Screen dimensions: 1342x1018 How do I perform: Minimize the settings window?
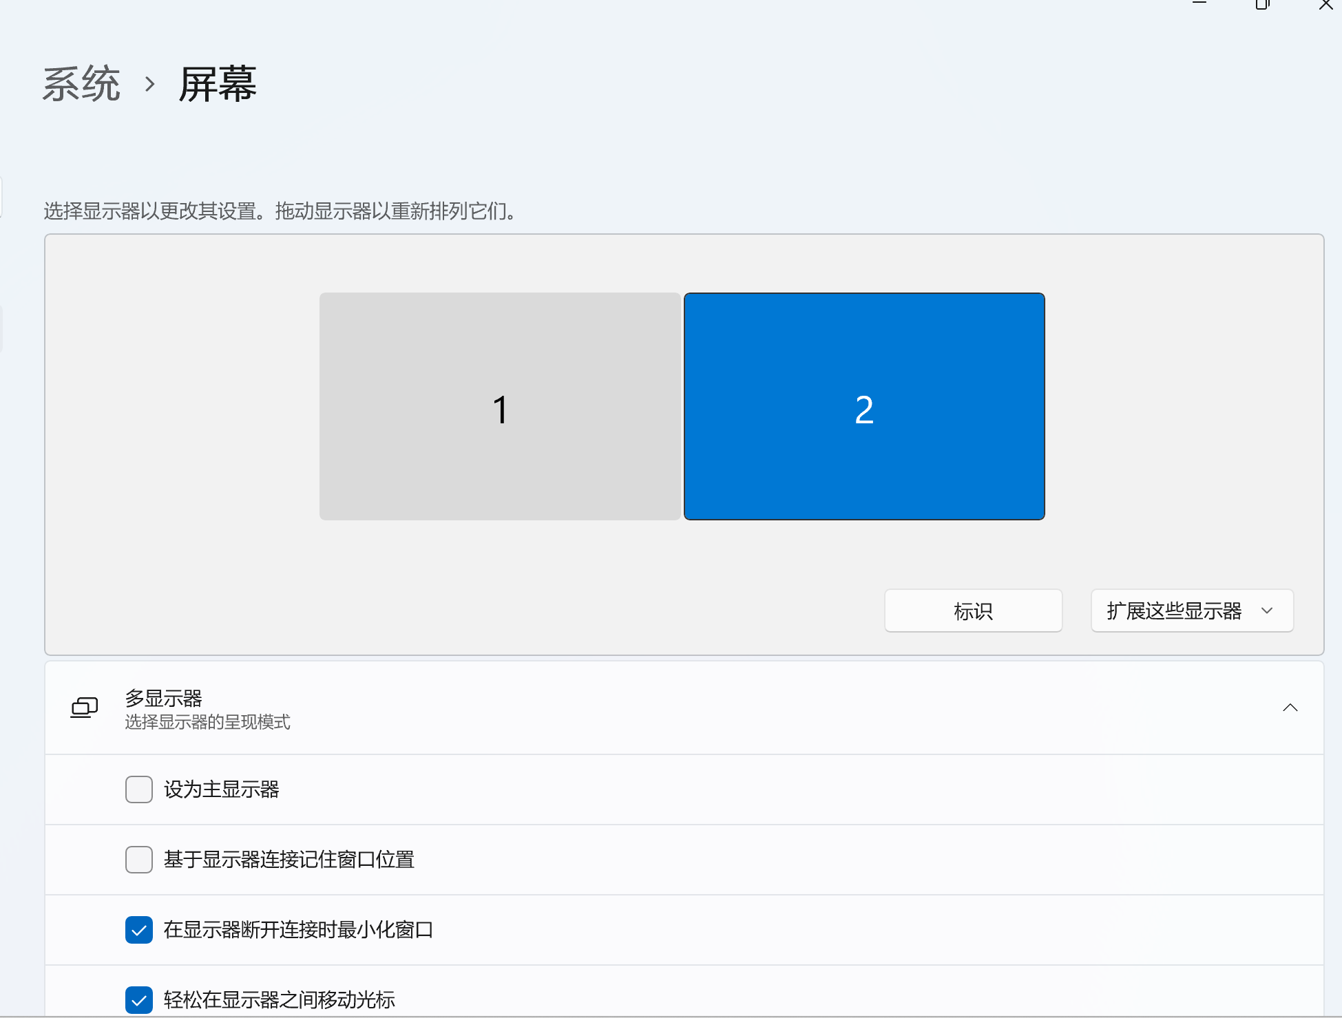pos(1199,3)
